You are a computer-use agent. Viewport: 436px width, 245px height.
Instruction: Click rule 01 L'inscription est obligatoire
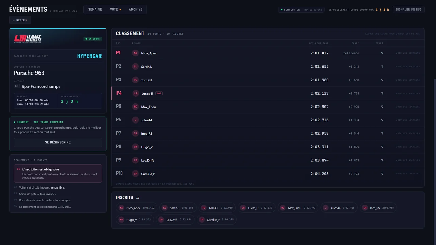click(x=58, y=174)
